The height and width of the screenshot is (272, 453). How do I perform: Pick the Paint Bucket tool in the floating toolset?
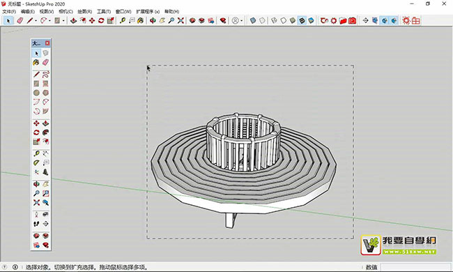(36, 63)
